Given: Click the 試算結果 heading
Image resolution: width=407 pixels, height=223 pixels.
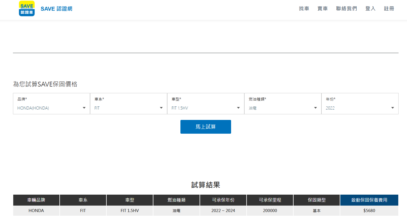Looking at the screenshot, I should [206, 185].
